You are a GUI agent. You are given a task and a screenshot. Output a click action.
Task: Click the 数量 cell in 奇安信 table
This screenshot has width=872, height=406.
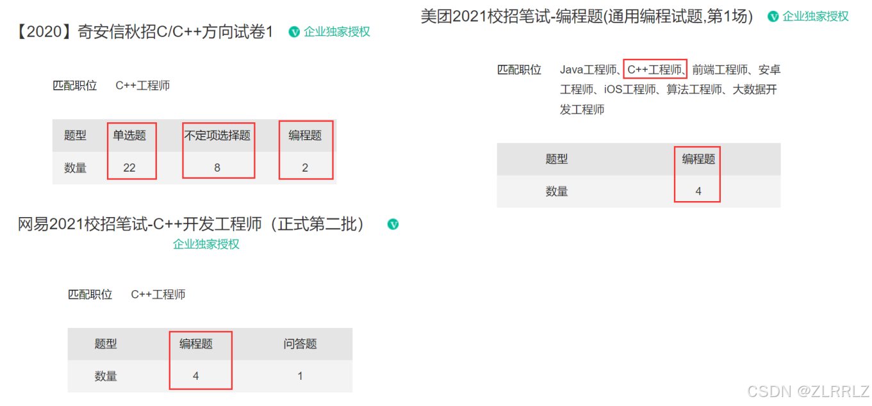pyautogui.click(x=75, y=168)
